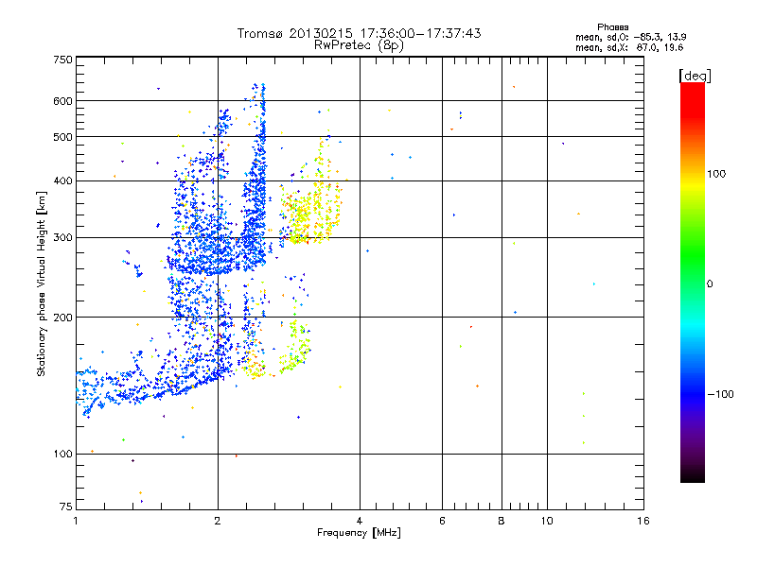The image size is (757, 567).
Task: Click the y-axis label '200'
Action: click(63, 318)
